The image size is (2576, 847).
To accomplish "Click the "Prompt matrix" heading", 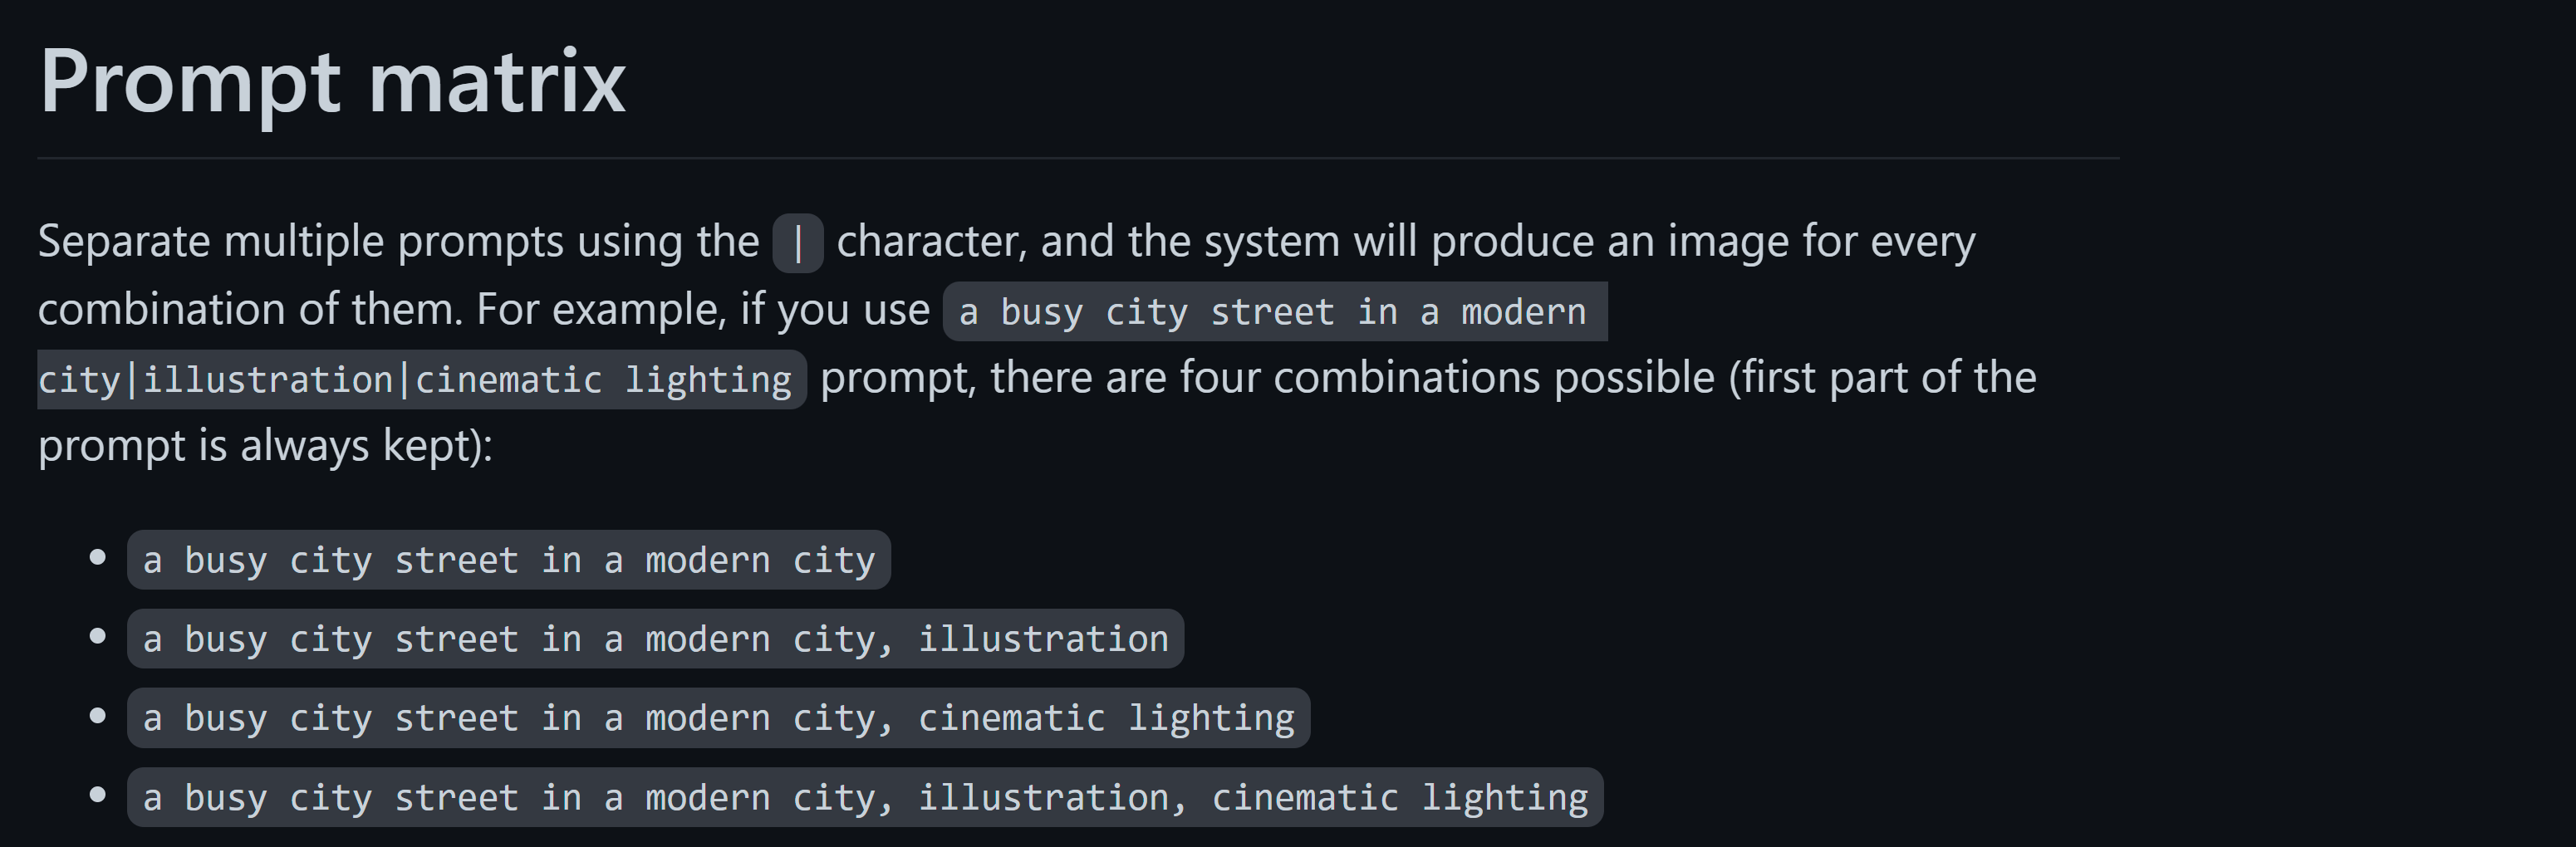I will pyautogui.click(x=332, y=82).
